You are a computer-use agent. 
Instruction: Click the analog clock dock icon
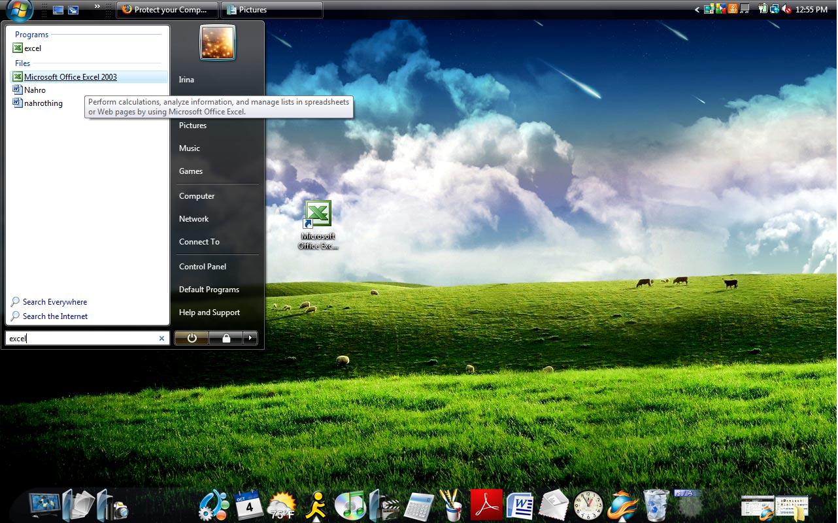588,506
